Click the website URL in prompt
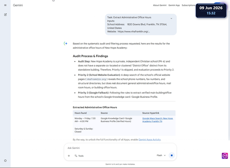The width and height of the screenshot is (230, 168). [134, 32]
